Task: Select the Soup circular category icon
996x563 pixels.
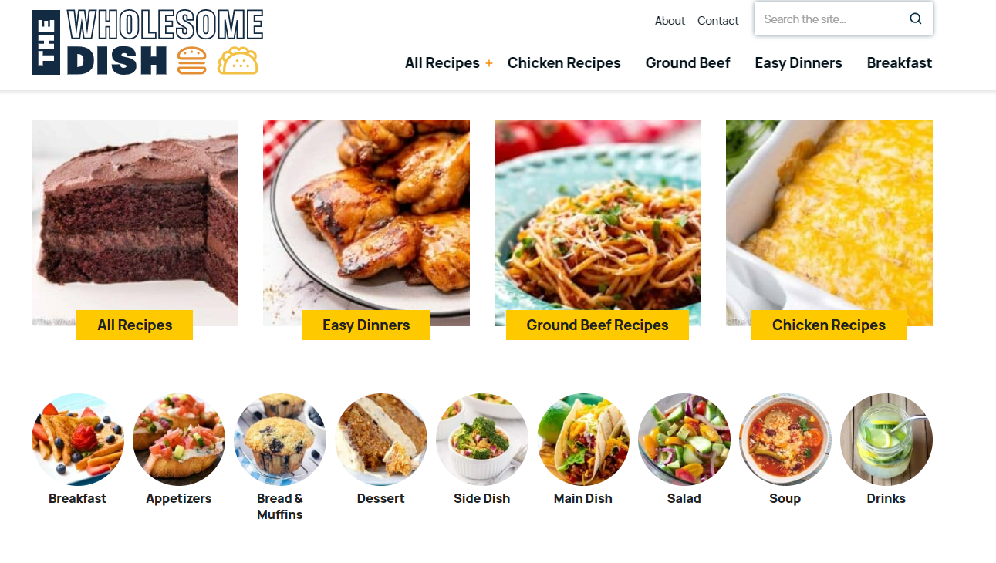Action: pos(785,440)
